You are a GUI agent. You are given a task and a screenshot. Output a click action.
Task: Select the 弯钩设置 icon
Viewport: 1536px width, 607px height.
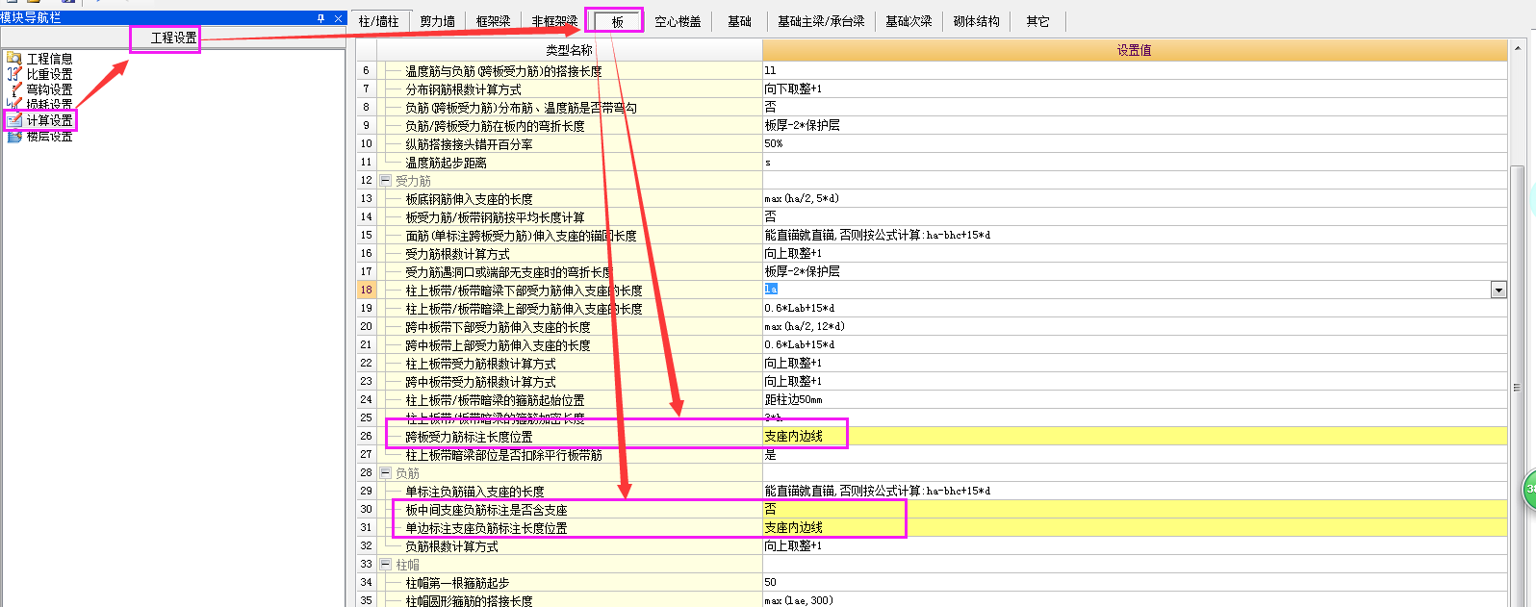click(x=13, y=89)
